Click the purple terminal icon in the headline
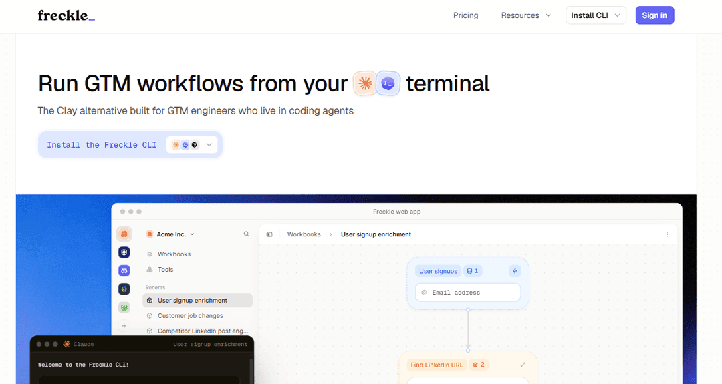This screenshot has width=722, height=384. coord(388,83)
